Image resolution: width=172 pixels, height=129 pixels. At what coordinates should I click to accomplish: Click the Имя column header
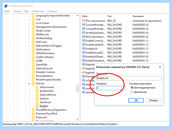tap(85, 16)
